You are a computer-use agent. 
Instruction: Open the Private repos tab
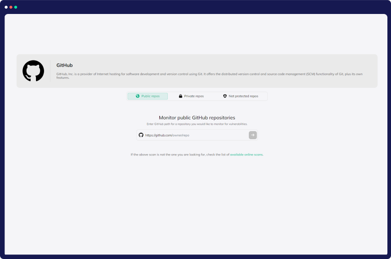point(193,96)
